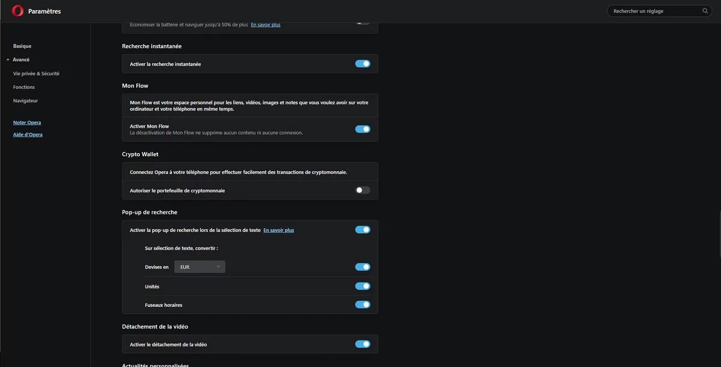Disable the Activer la recherche instantanée toggle

tap(363, 64)
